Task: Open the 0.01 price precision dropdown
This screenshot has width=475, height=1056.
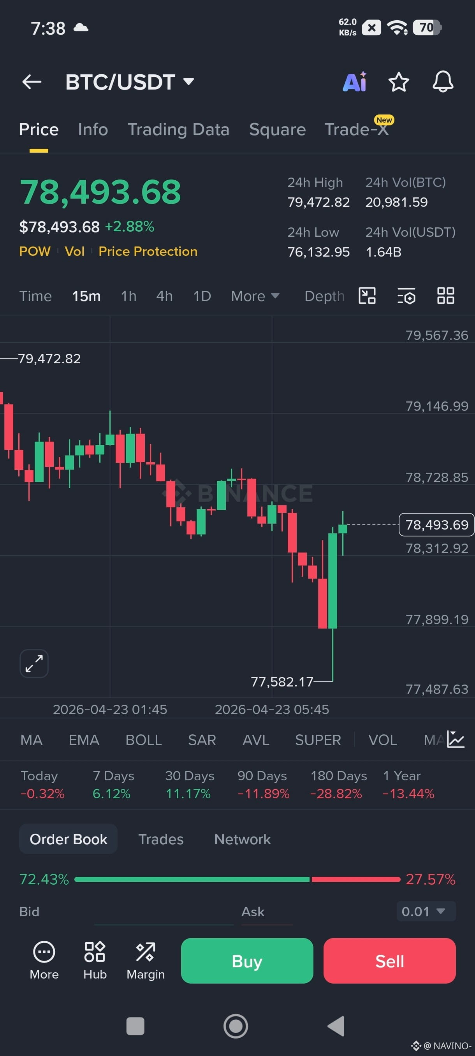Action: point(426,911)
